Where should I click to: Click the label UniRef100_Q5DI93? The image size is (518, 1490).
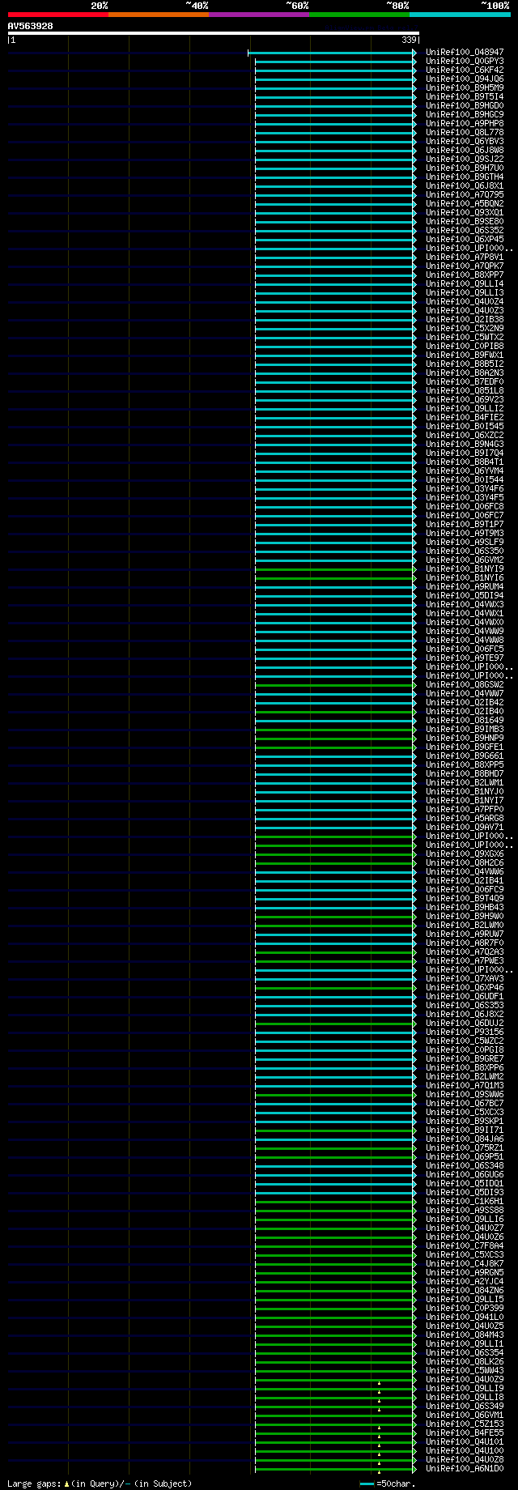465,1192
